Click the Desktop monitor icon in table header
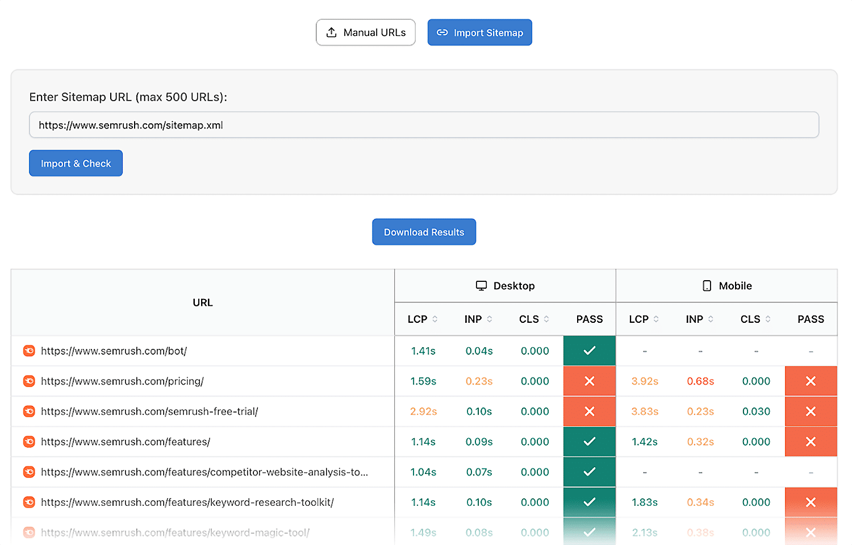The height and width of the screenshot is (545, 852). pyautogui.click(x=481, y=286)
